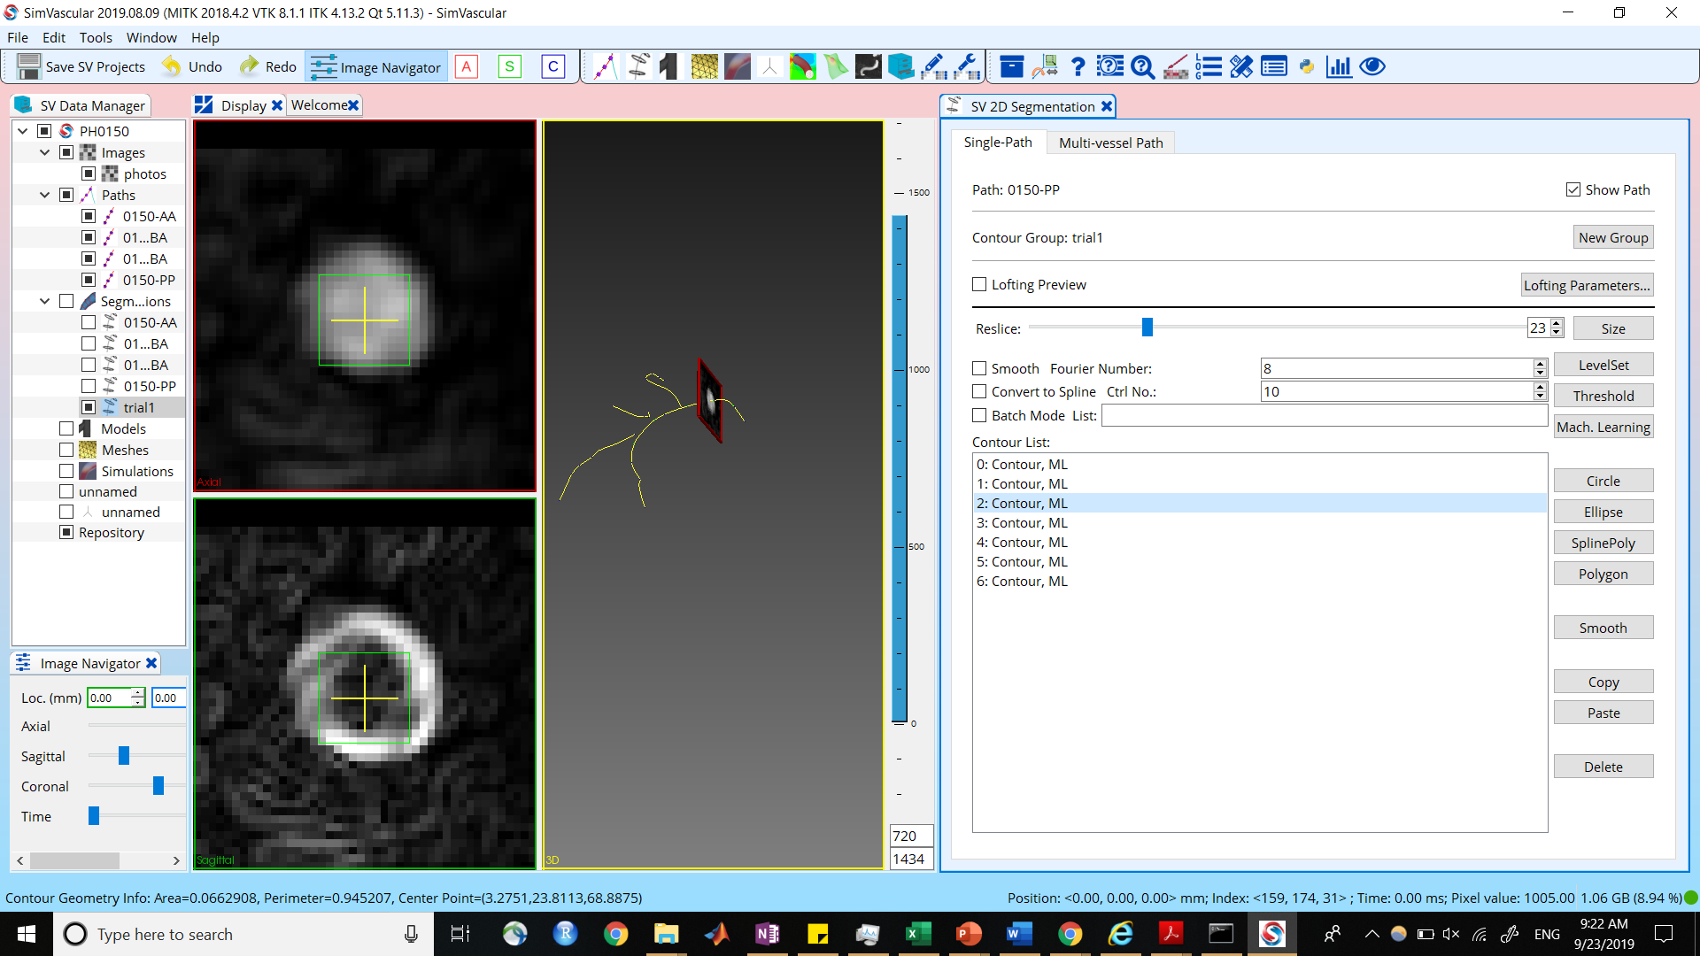Click the Batch Mode List input field
Image resolution: width=1700 pixels, height=956 pixels.
[1325, 415]
